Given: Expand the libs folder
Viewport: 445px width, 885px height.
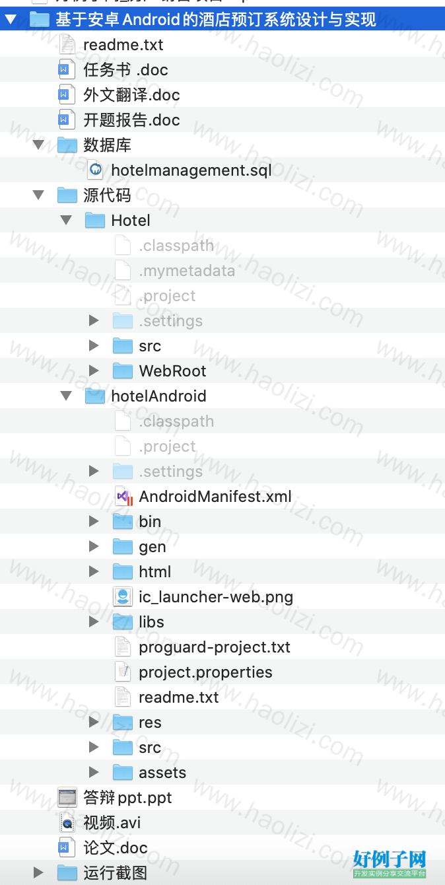Looking at the screenshot, I should click(94, 621).
